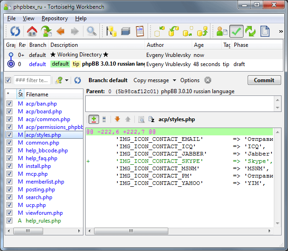Image resolution: width=288 pixels, height=251 pixels.
Task: Click the Filename column header
Action: (54, 94)
